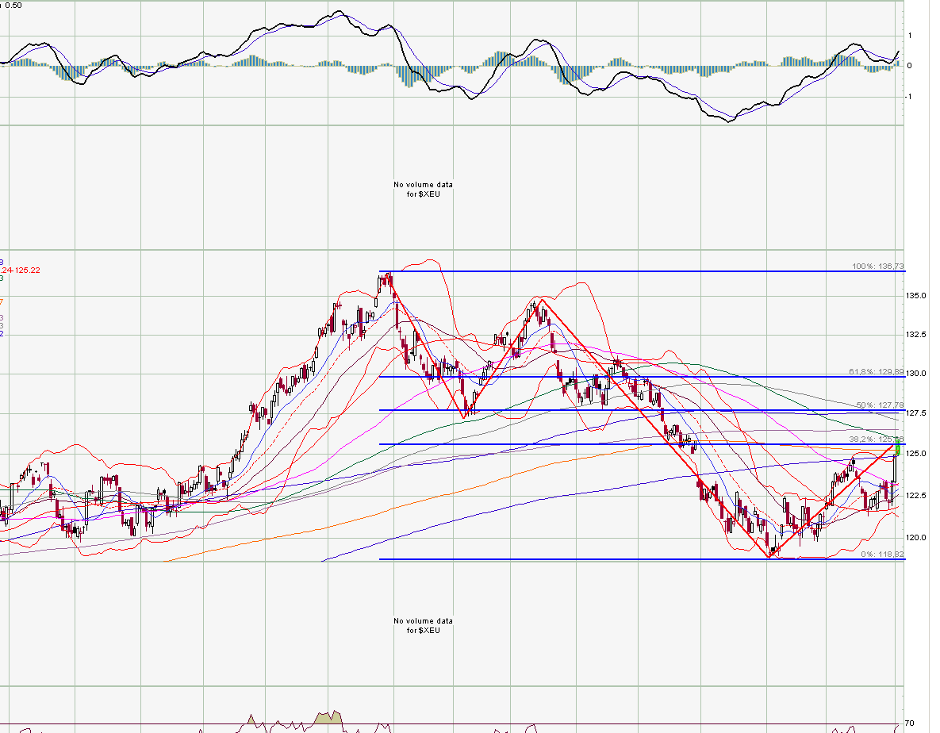Select the 132.5 price axis label

[915, 335]
